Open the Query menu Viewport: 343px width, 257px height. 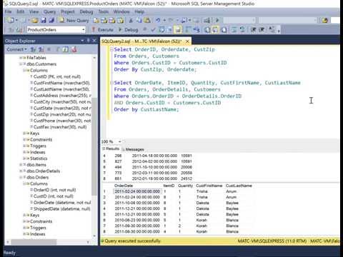pyautogui.click(x=49, y=11)
